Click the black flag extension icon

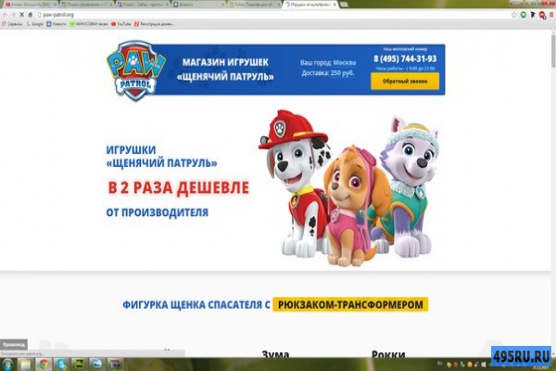[533, 15]
